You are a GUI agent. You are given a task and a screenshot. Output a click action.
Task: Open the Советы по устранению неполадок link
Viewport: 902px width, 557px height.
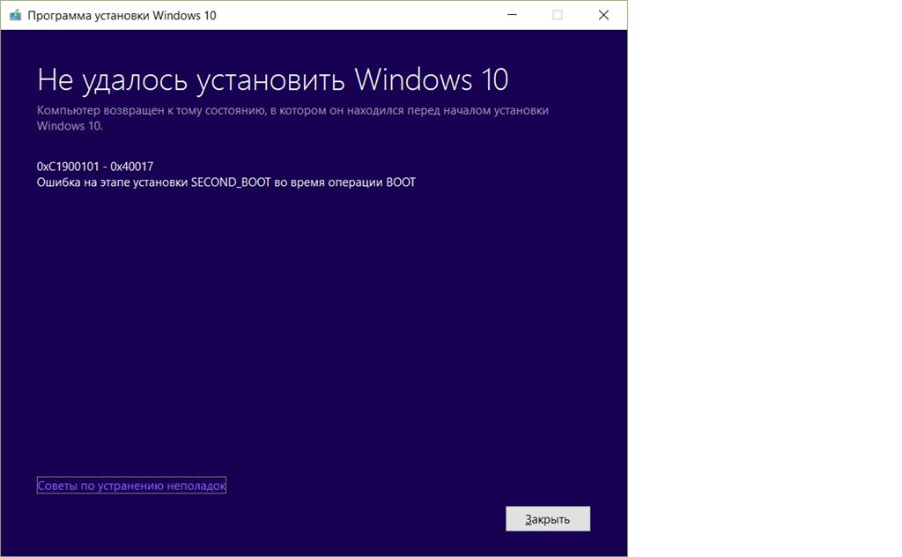click(131, 485)
